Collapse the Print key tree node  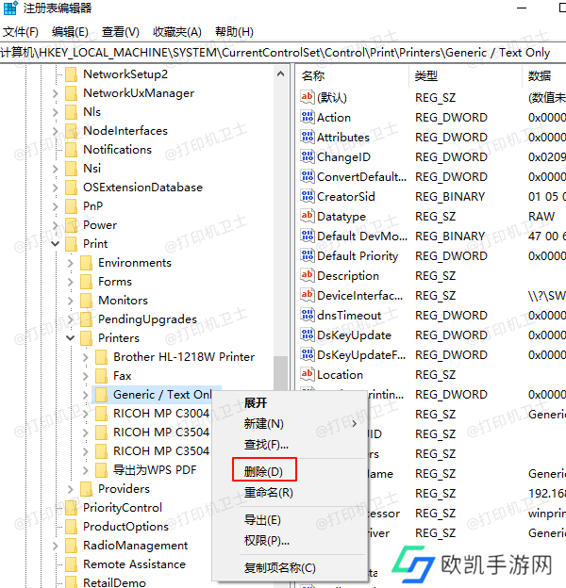(56, 244)
